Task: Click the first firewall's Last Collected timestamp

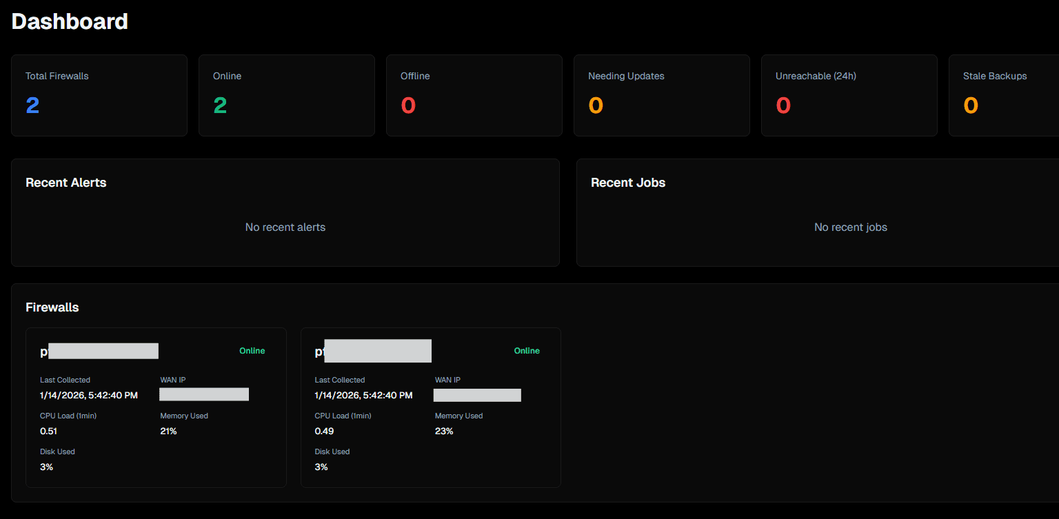Action: tap(88, 395)
